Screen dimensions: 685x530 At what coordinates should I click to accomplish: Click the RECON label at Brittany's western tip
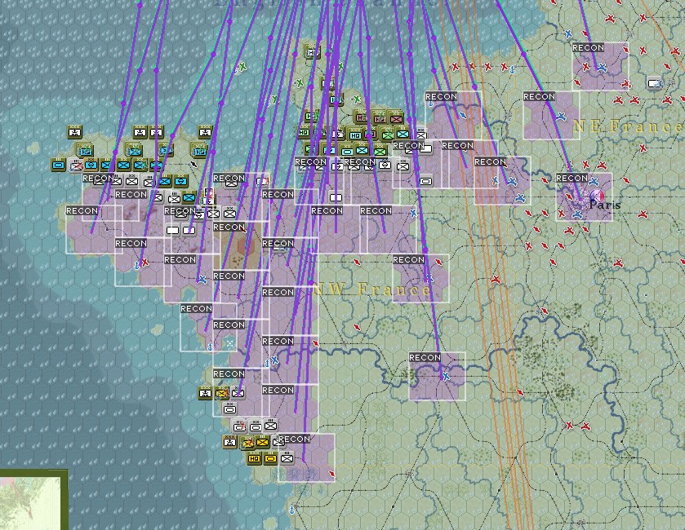[x=82, y=210]
